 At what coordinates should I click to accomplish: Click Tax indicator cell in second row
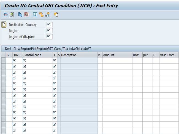click(x=18, y=66)
